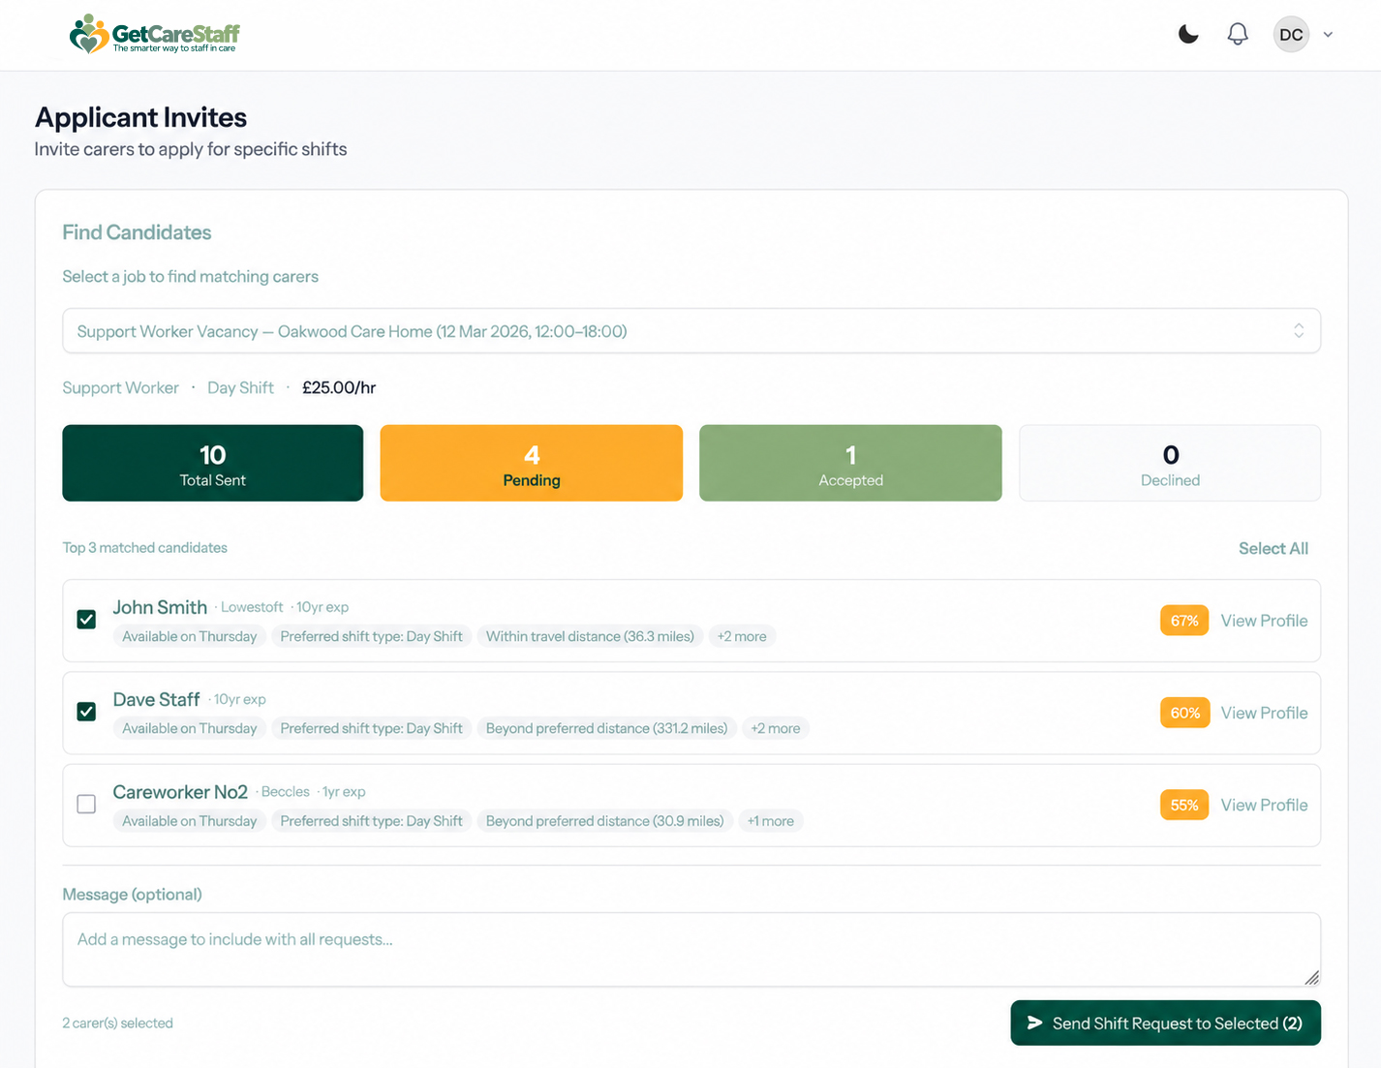This screenshot has height=1068, width=1381.
Task: Click the optional message text area
Action: coord(691,950)
